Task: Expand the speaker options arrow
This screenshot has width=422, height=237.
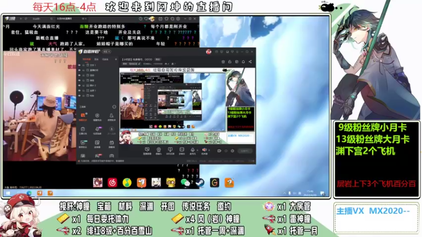Action: pyautogui.click(x=209, y=150)
